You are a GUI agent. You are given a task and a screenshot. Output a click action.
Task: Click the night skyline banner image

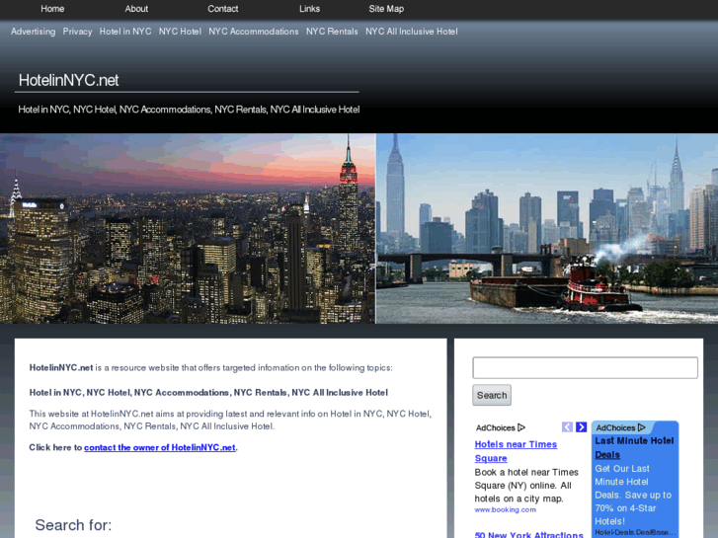click(x=188, y=228)
